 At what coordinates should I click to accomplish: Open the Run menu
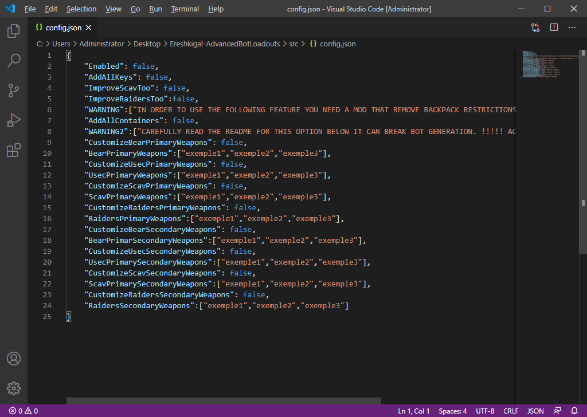155,9
